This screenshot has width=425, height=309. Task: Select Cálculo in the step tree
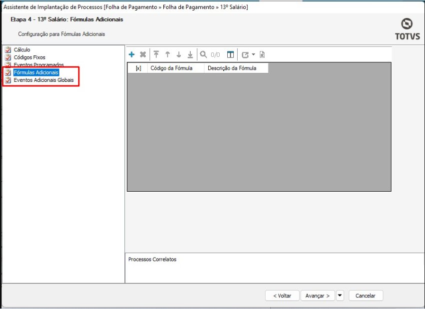coord(22,49)
